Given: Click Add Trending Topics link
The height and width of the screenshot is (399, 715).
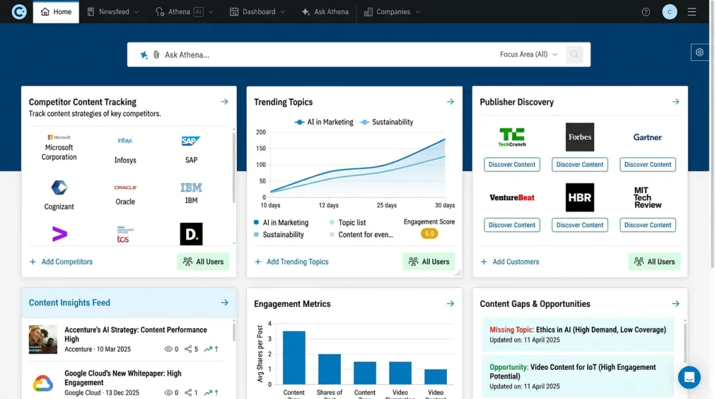Looking at the screenshot, I should (x=291, y=262).
